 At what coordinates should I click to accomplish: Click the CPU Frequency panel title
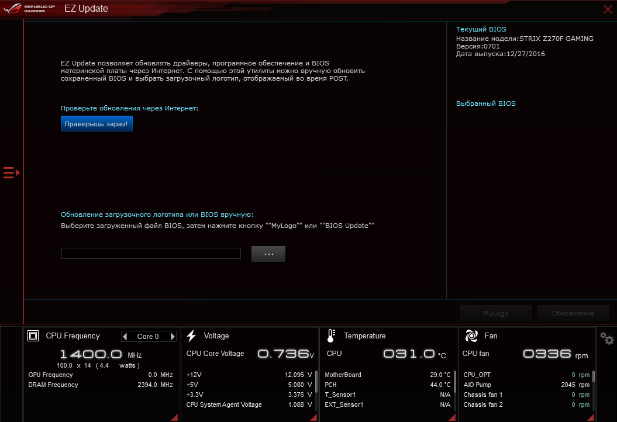[x=73, y=336]
